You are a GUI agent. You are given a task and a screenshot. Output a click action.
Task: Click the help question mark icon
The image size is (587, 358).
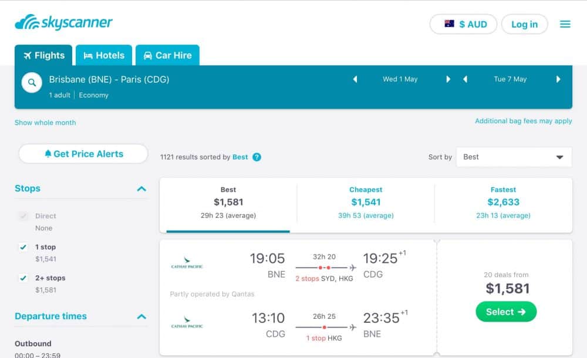257,157
